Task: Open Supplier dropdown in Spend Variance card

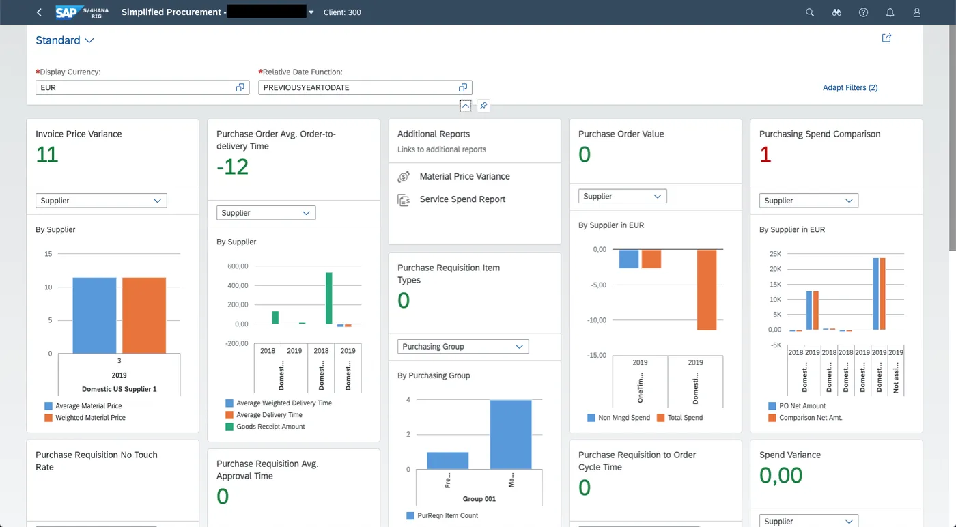Action: point(809,521)
